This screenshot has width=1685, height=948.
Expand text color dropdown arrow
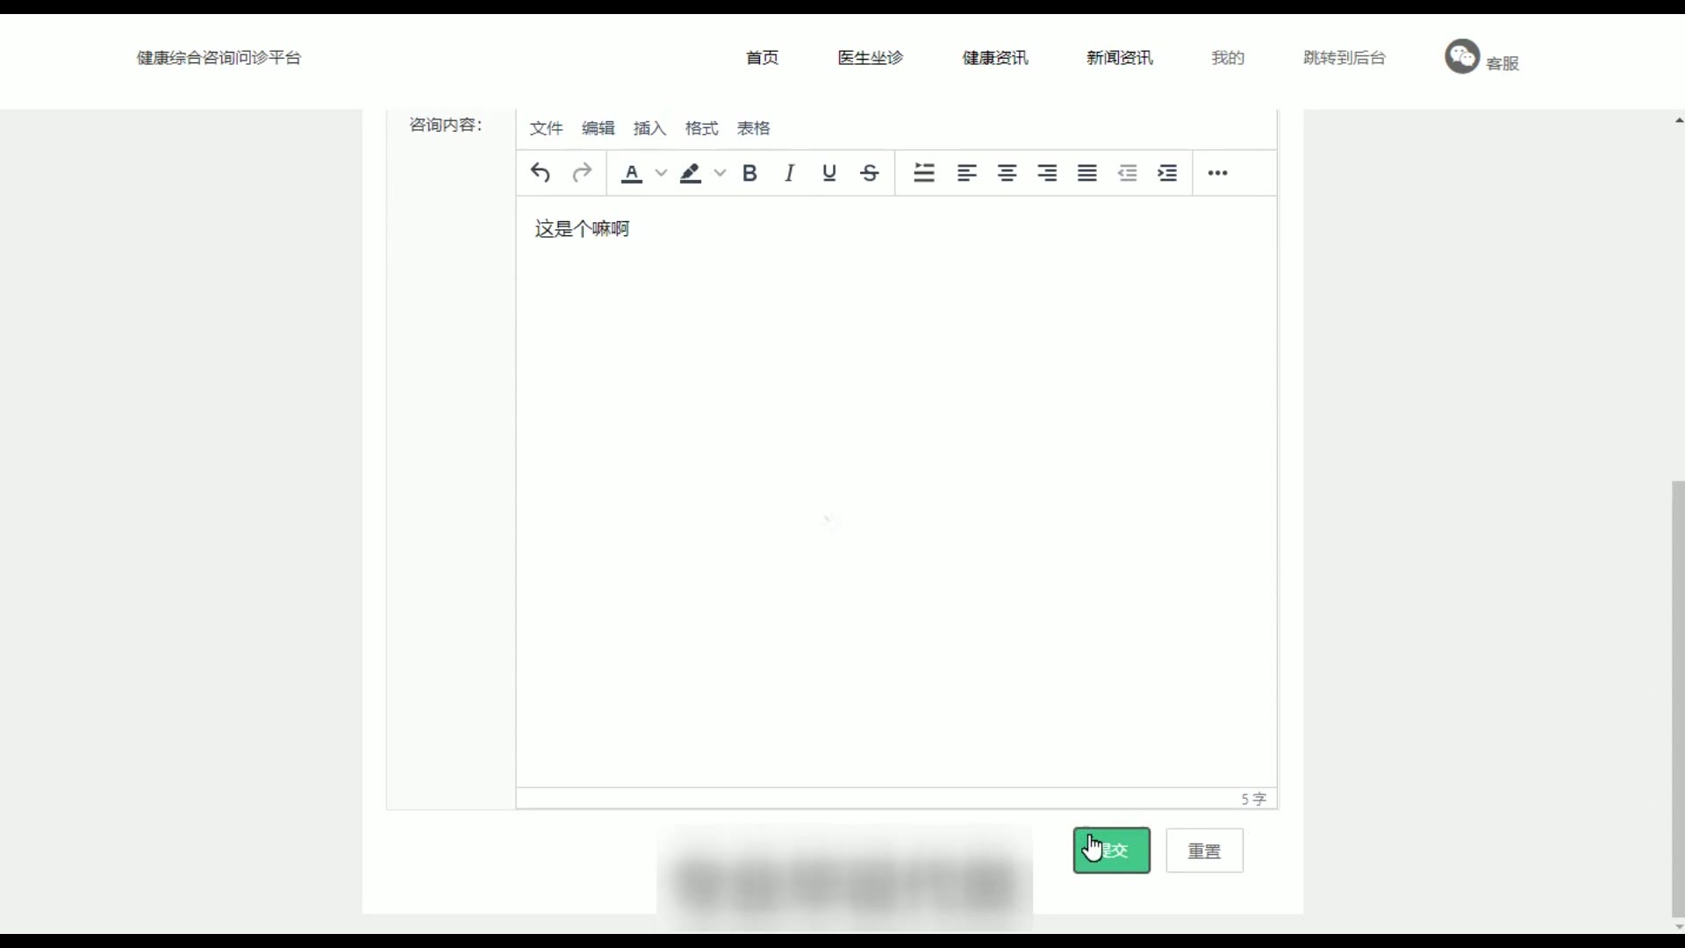[x=662, y=173]
